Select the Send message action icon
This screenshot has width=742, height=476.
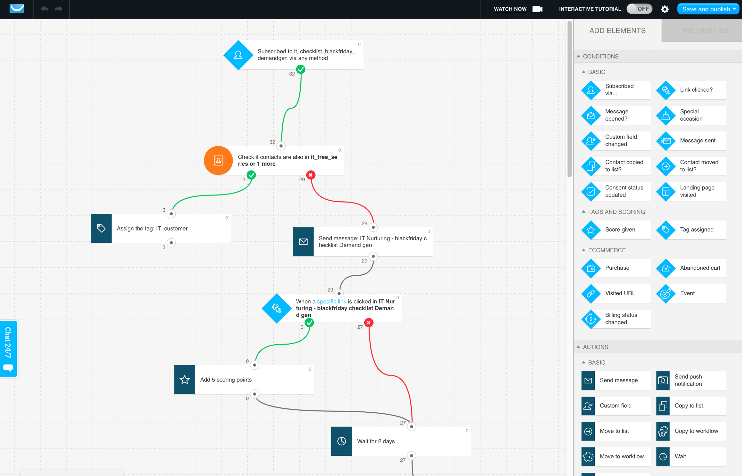[589, 380]
